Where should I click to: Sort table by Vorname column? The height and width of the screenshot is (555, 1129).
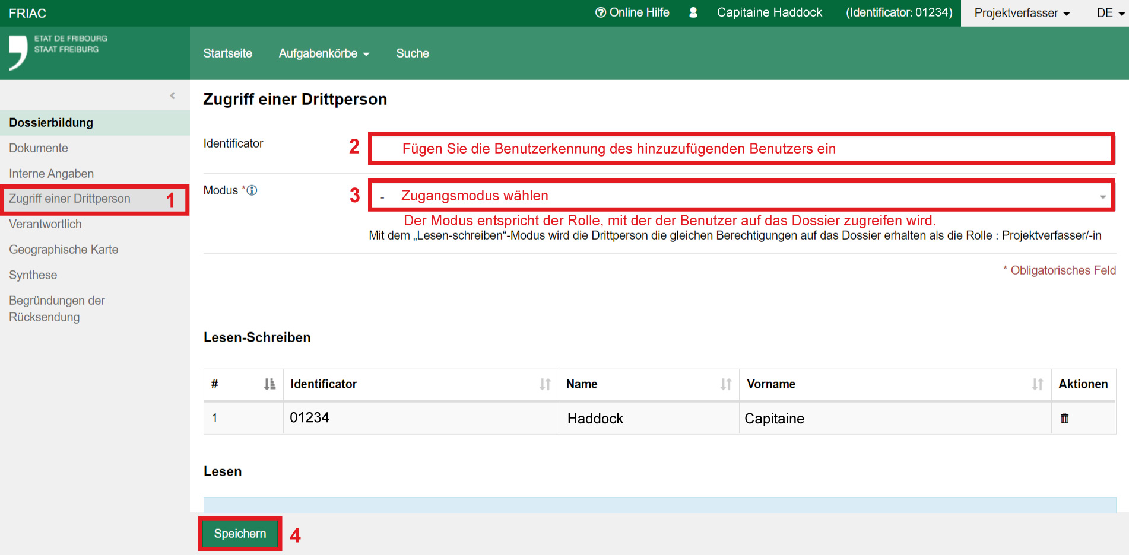click(1037, 384)
